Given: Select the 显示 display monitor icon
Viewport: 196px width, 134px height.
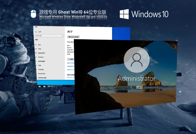Looking at the screenshot, I should coord(36,45).
